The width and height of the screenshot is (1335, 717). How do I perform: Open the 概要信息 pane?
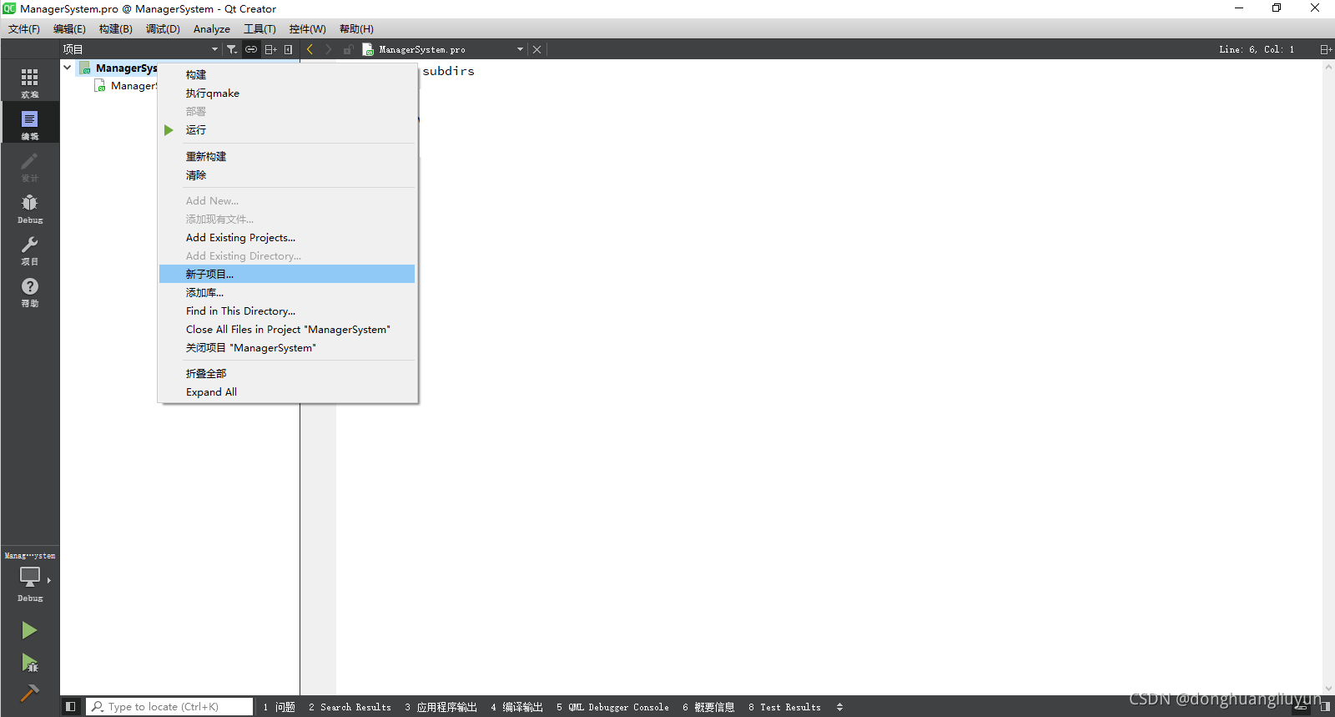click(709, 707)
